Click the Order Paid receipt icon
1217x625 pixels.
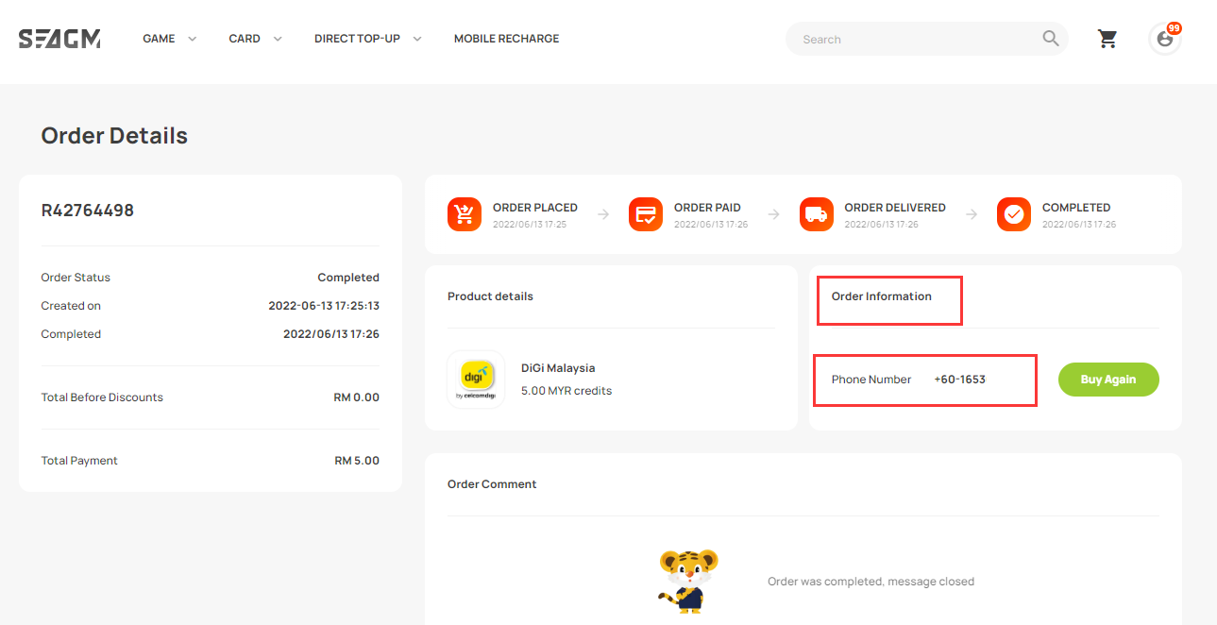(x=645, y=214)
